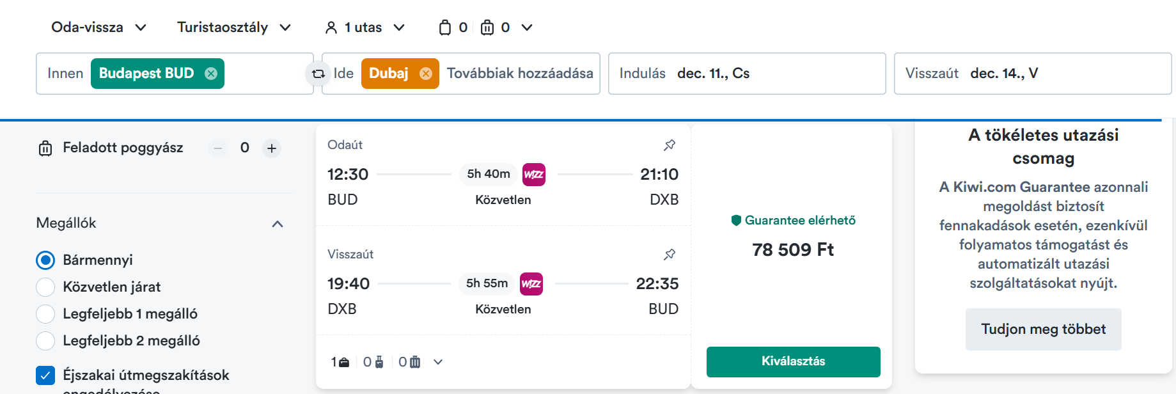The width and height of the screenshot is (1176, 394).
Task: Uncheck the Éjszakai útmegszakítások checkbox
Action: 45,375
